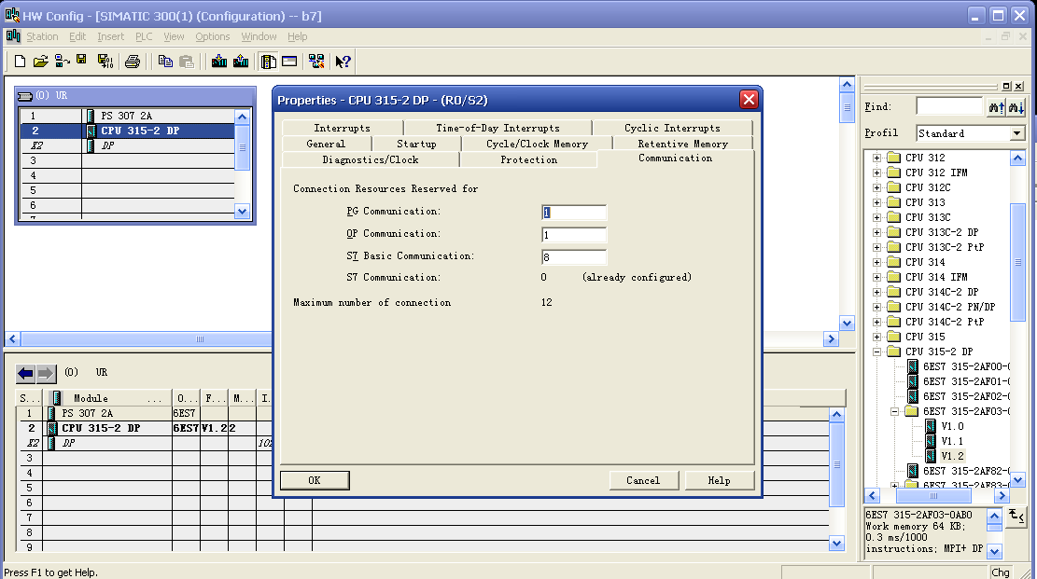
Task: Switch to the Time-of-Day Interrupts tab
Action: (x=498, y=128)
